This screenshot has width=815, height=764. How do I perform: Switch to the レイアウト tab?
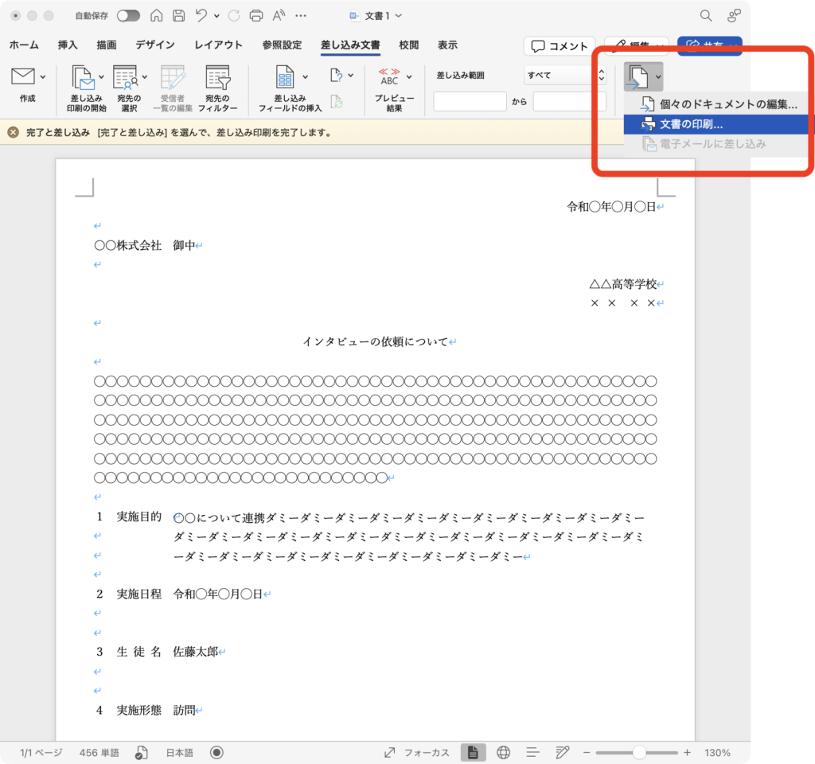pos(218,45)
